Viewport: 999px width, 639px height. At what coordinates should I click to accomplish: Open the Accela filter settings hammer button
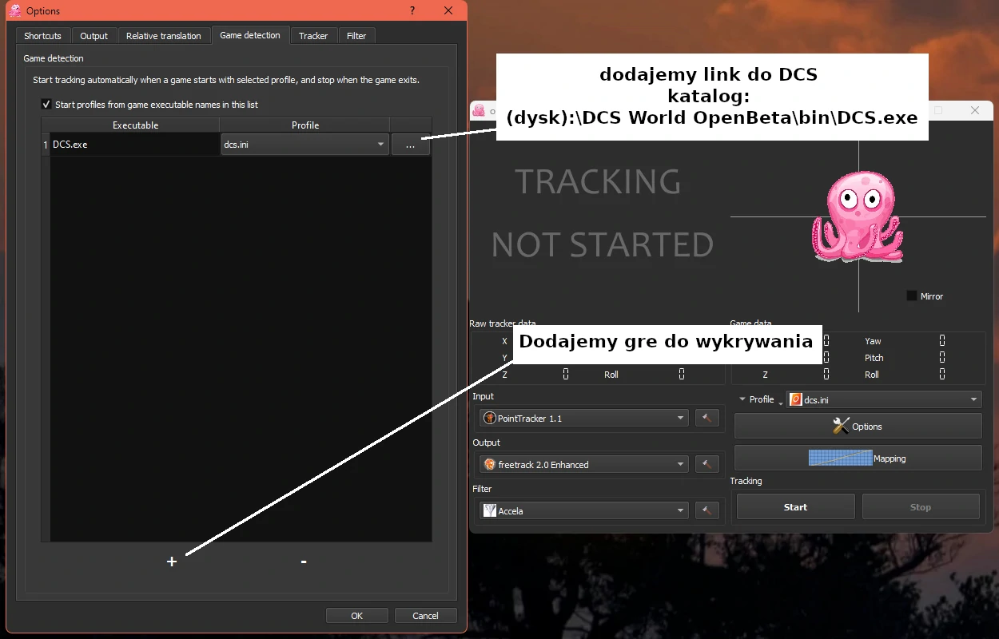(x=707, y=510)
